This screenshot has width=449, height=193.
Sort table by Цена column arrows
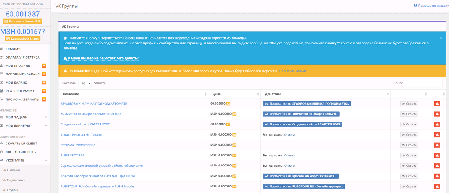(258, 94)
